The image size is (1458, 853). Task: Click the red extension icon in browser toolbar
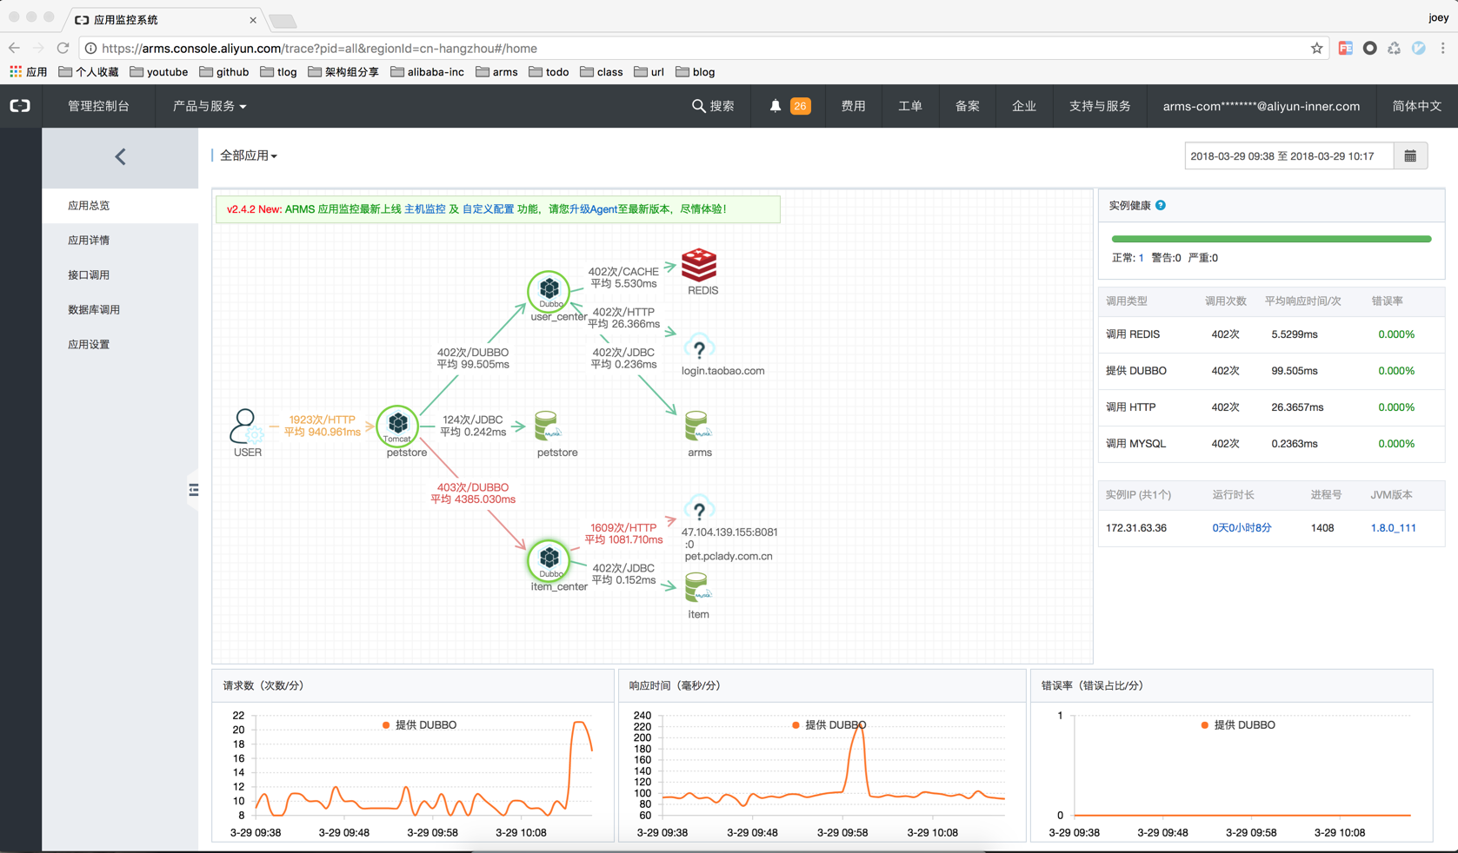(x=1345, y=49)
